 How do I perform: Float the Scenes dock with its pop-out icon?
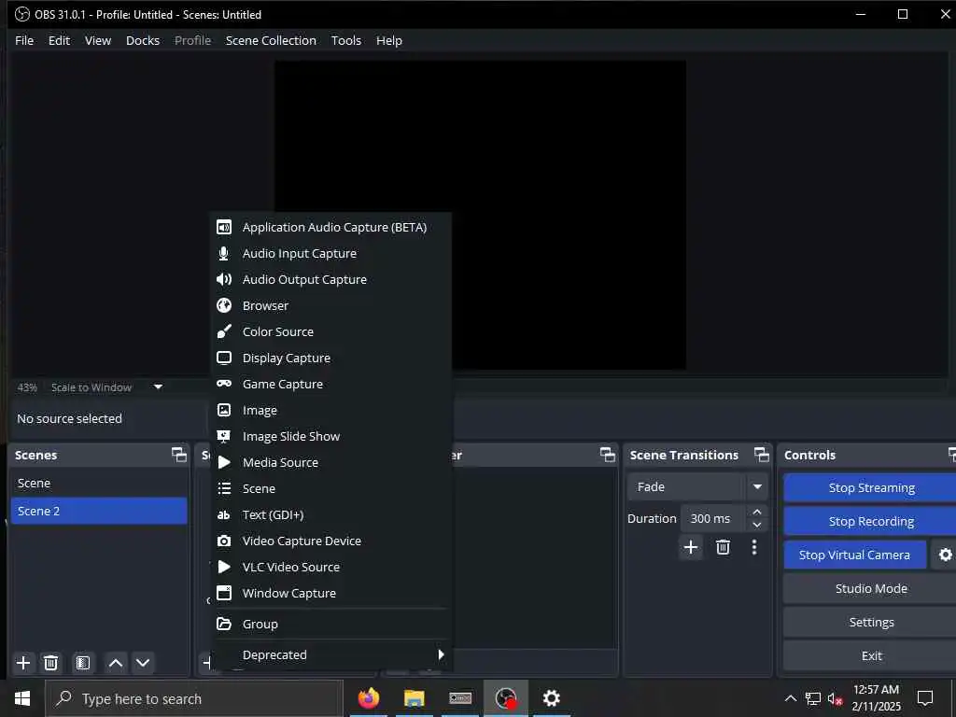[x=178, y=455]
